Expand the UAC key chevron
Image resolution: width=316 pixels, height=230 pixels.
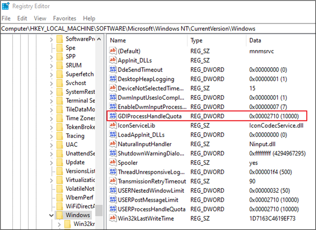point(52,145)
